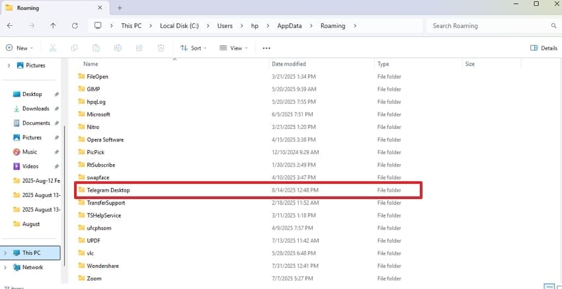562x289 pixels.
Task: Expand the This PC tree node
Action: tap(5, 253)
